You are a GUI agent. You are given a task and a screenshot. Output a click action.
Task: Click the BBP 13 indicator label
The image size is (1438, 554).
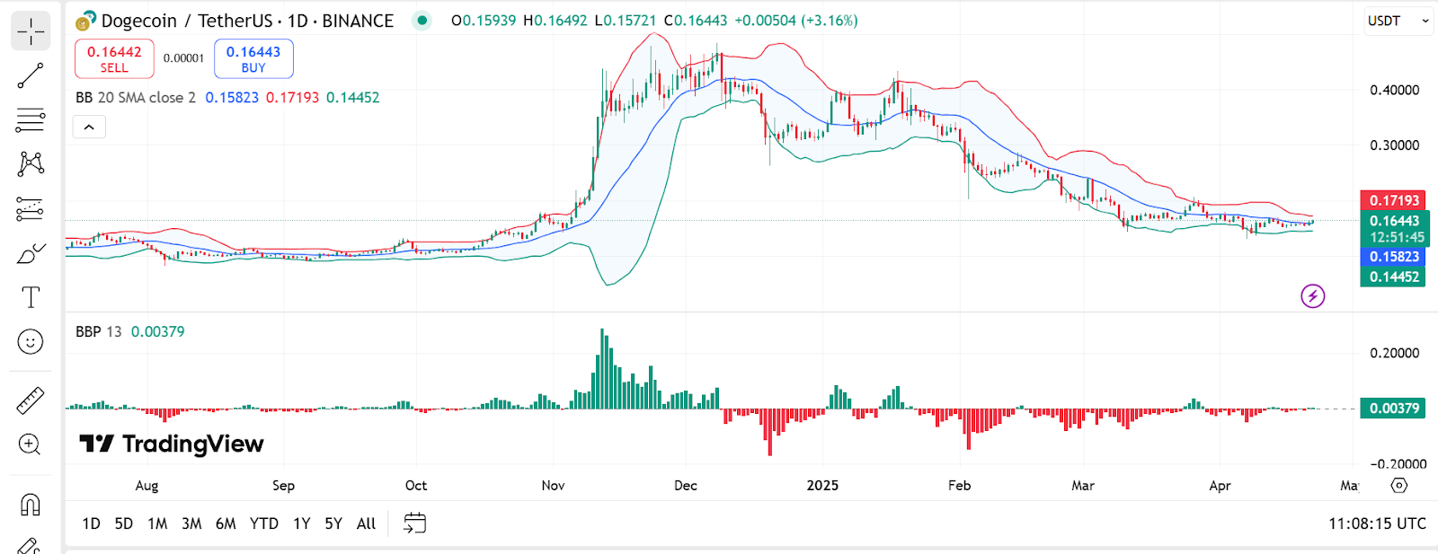coord(98,331)
